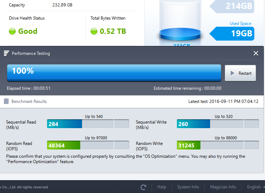The image size is (265, 193).
Task: Click the Random Read 48364 result bar
Action: pyautogui.click(x=88, y=145)
